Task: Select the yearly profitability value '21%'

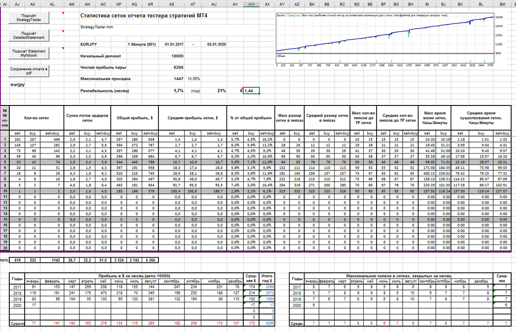Action: (222, 91)
